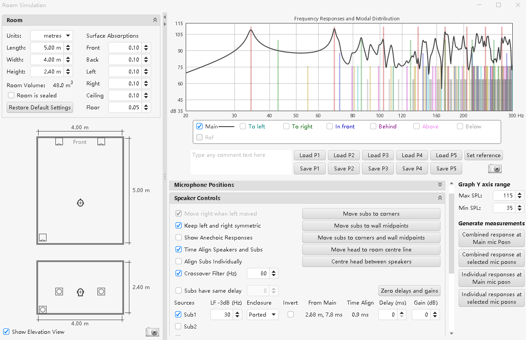The height and width of the screenshot is (340, 526).
Task: Click the graph capture camera icon
Action: 495,169
